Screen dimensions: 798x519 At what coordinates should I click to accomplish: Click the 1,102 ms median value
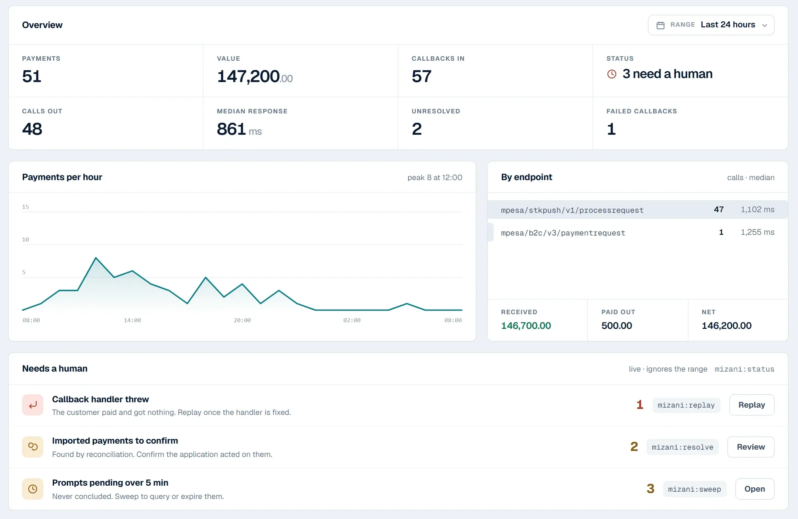[x=757, y=209]
